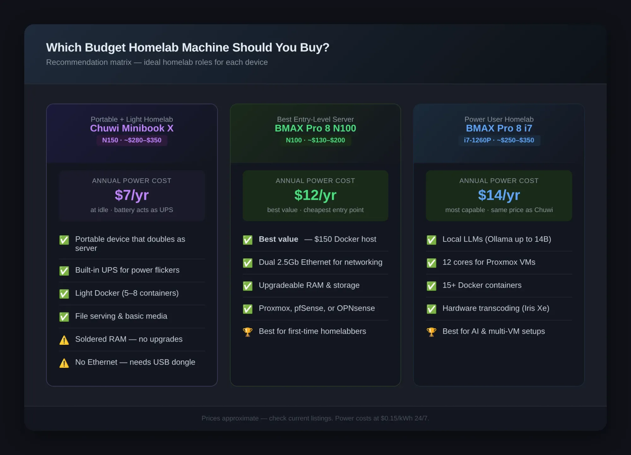Click the 'Power User Homelab' label
This screenshot has width=631, height=455.
click(499, 119)
